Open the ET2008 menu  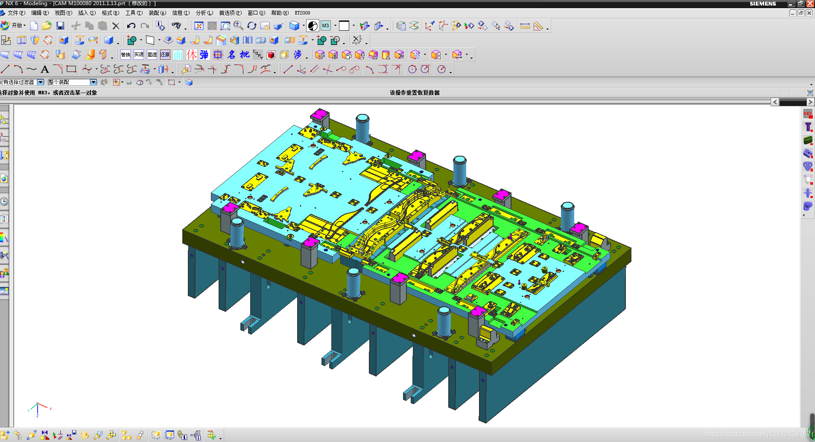pos(302,13)
